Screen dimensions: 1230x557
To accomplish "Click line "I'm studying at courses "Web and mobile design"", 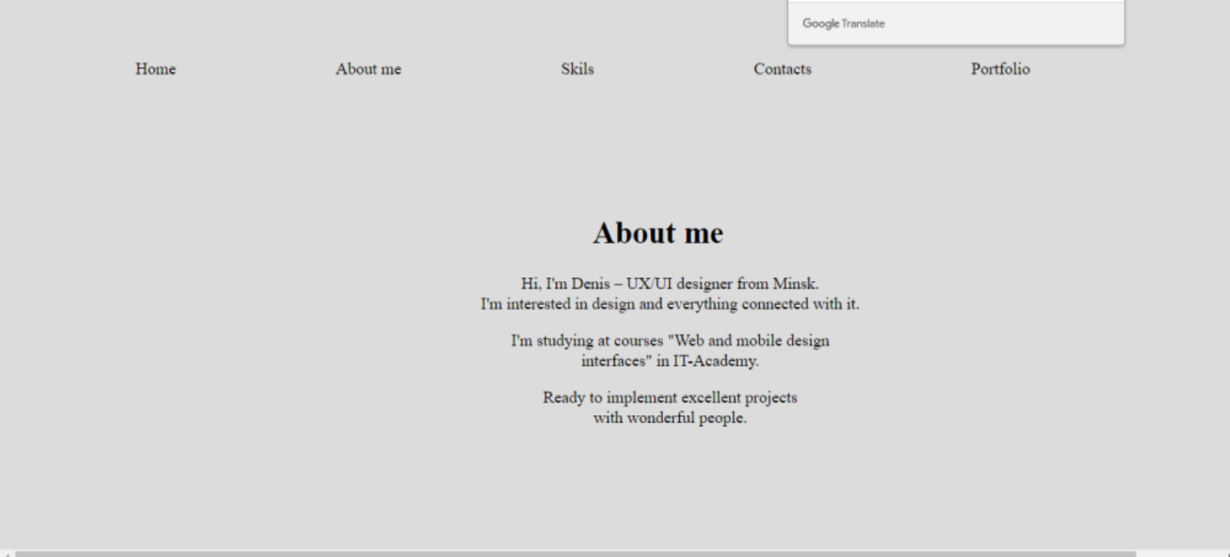I will click(x=670, y=340).
